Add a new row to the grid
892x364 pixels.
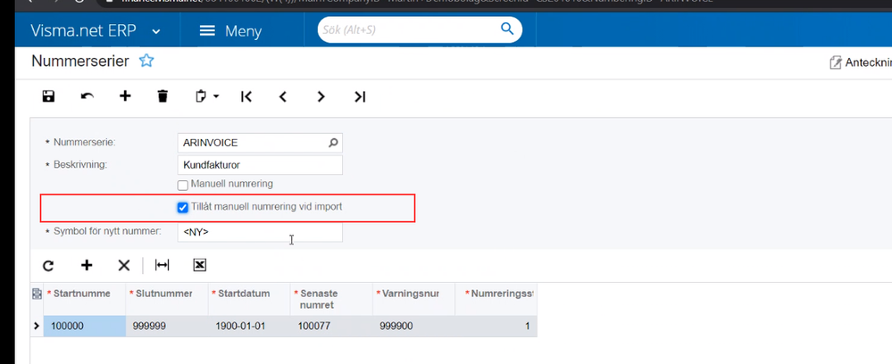tap(87, 264)
